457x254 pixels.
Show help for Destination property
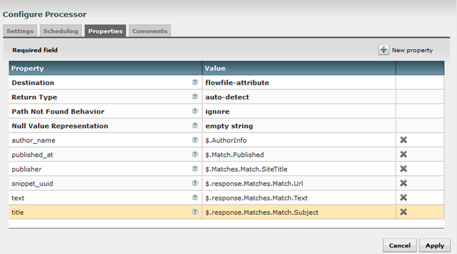coord(195,83)
